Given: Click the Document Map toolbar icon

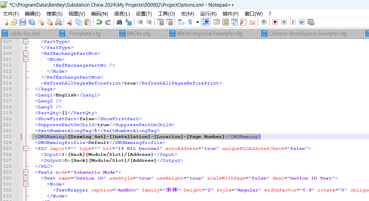Looking at the screenshot, I should (226, 22).
